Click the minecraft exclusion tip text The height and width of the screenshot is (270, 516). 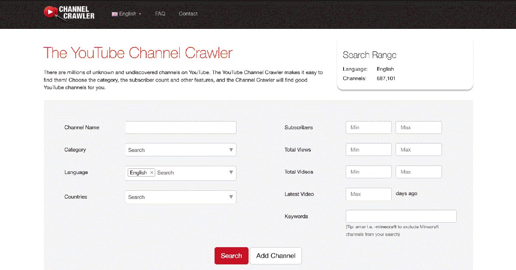pyautogui.click(x=392, y=230)
